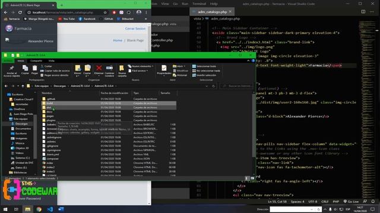Viewport: 380px width, 213px height.
Task: Click Pegar acceso directo
Action: (54, 75)
